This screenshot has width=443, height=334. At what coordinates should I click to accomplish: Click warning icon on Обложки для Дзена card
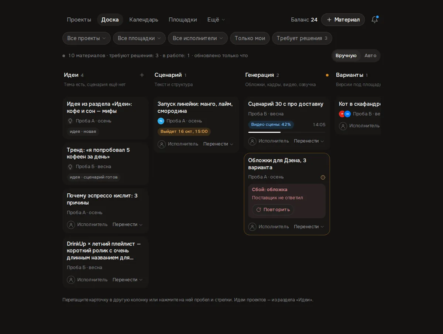click(323, 177)
